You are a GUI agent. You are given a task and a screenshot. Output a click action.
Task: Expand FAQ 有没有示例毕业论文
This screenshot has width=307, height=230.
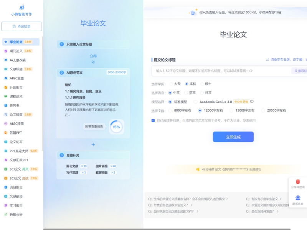point(264,199)
